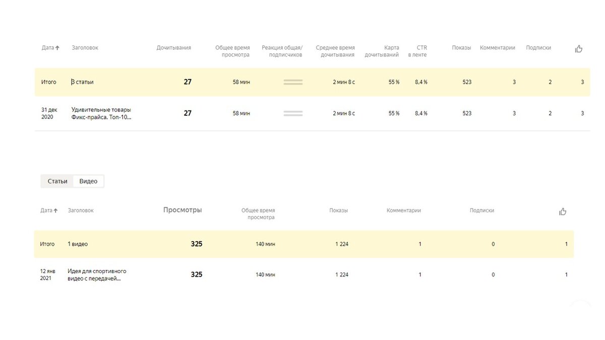This screenshot has height=340, width=605.
Task: Sort by Общее время просмотра in articles table
Action: (x=232, y=51)
